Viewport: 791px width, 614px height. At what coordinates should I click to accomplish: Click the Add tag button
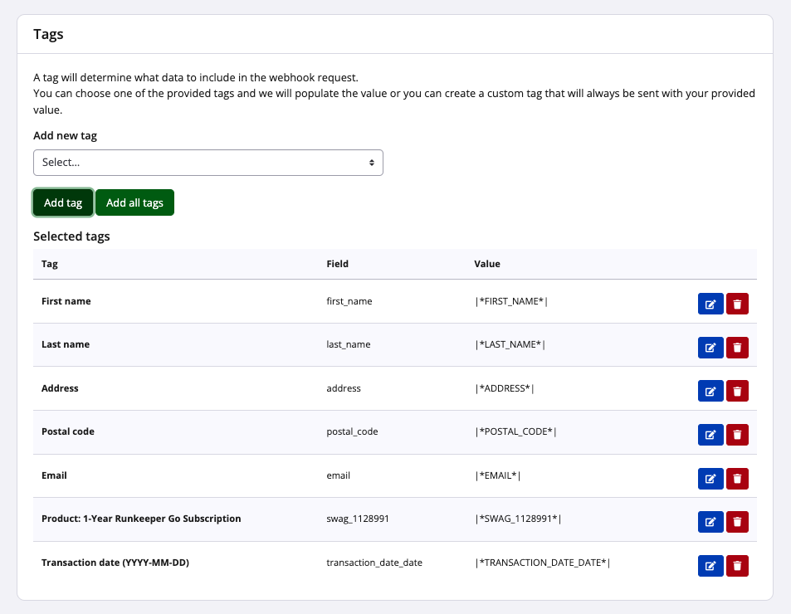[x=63, y=202]
